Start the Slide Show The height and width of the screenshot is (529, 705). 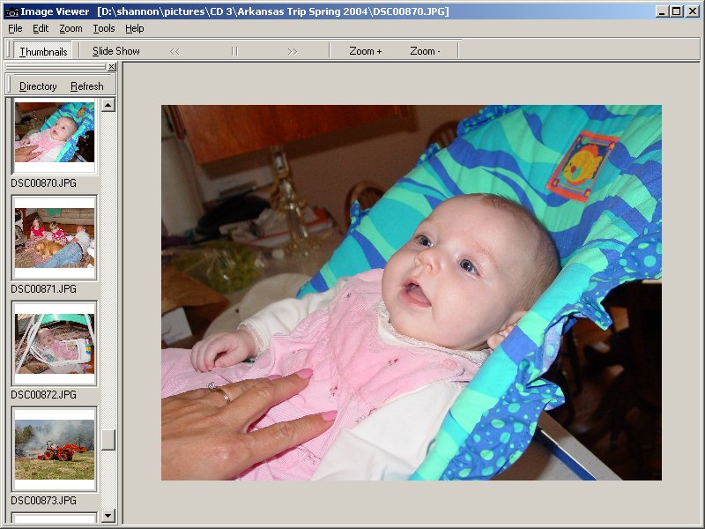point(115,50)
